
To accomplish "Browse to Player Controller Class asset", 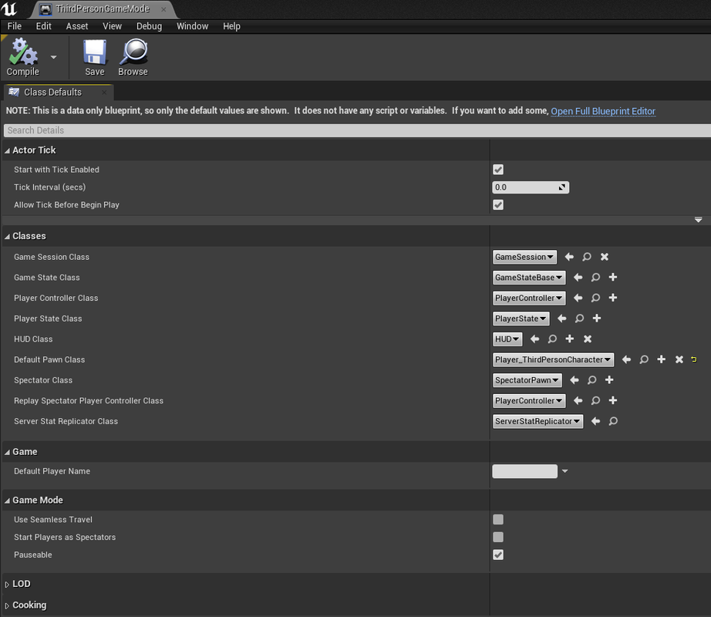I will click(595, 298).
